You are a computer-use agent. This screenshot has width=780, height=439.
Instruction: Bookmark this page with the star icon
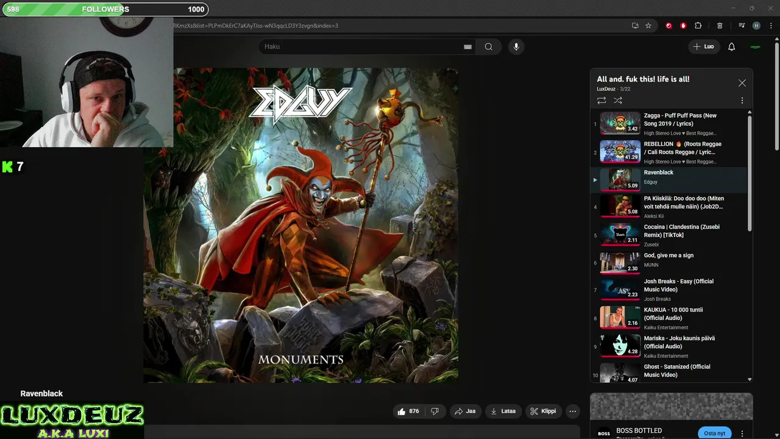[648, 26]
